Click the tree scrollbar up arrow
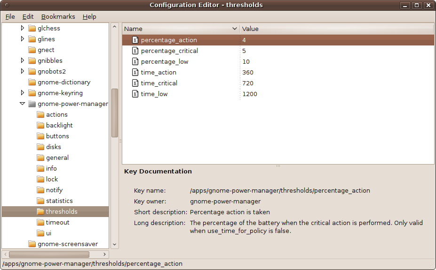 click(115, 27)
